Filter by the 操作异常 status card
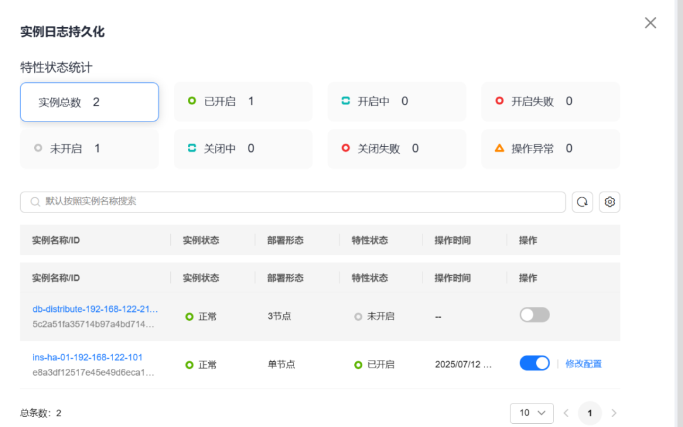The height and width of the screenshot is (427, 683). [x=551, y=149]
